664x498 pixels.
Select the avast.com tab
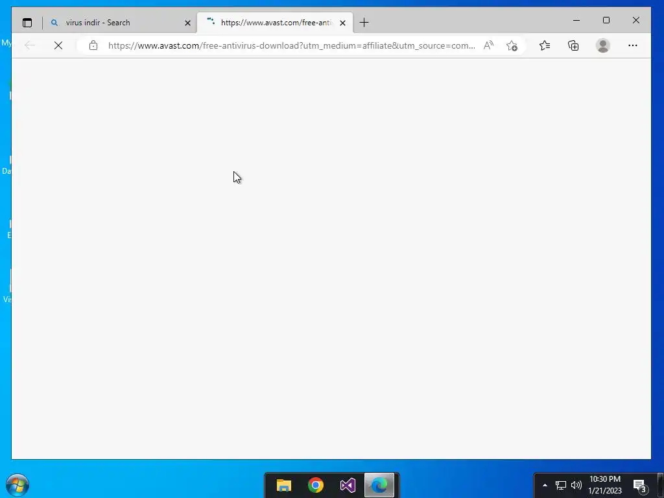point(275,23)
